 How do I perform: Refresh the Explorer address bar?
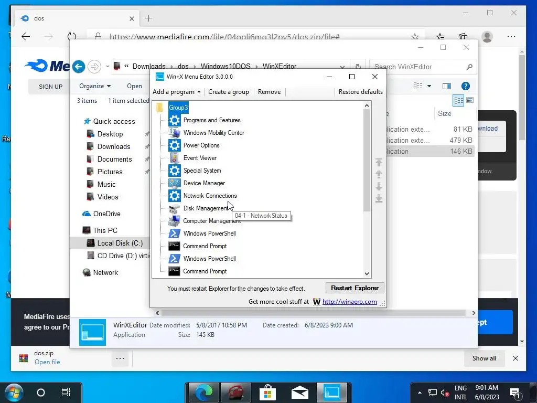point(358,67)
